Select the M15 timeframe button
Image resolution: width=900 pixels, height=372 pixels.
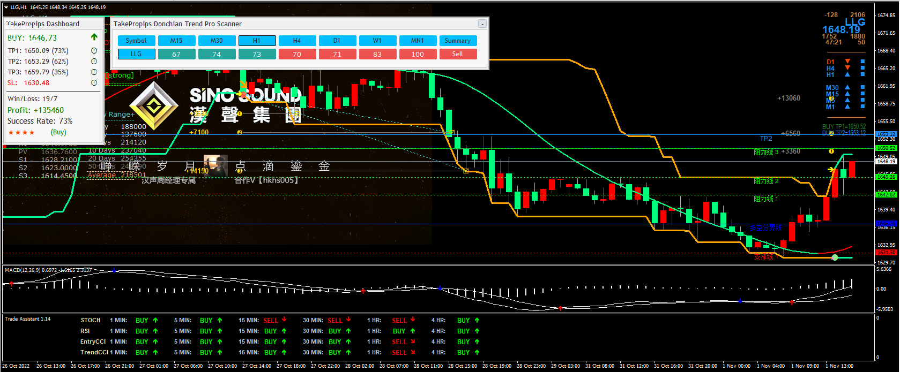(176, 41)
